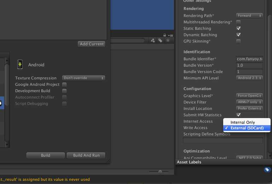Screen dimensions: 272x184
Task: Click the lock icon in project panel
Action: pos(164,35)
